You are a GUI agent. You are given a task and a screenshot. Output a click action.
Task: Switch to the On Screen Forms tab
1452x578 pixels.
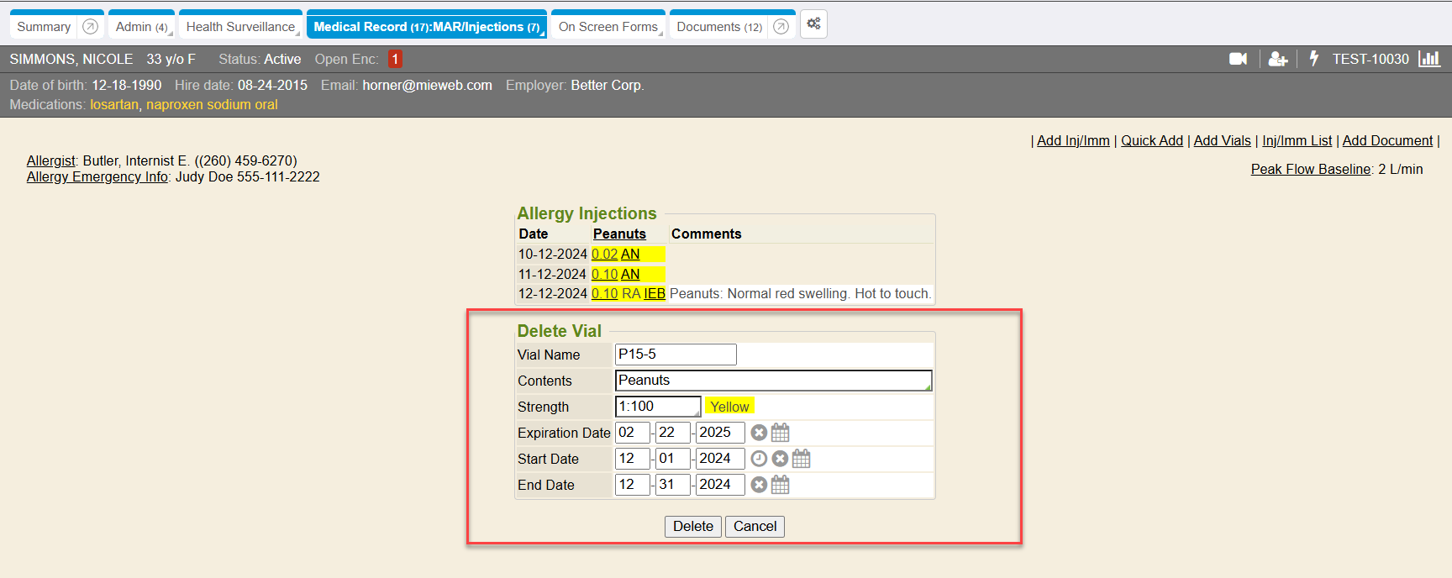point(608,27)
